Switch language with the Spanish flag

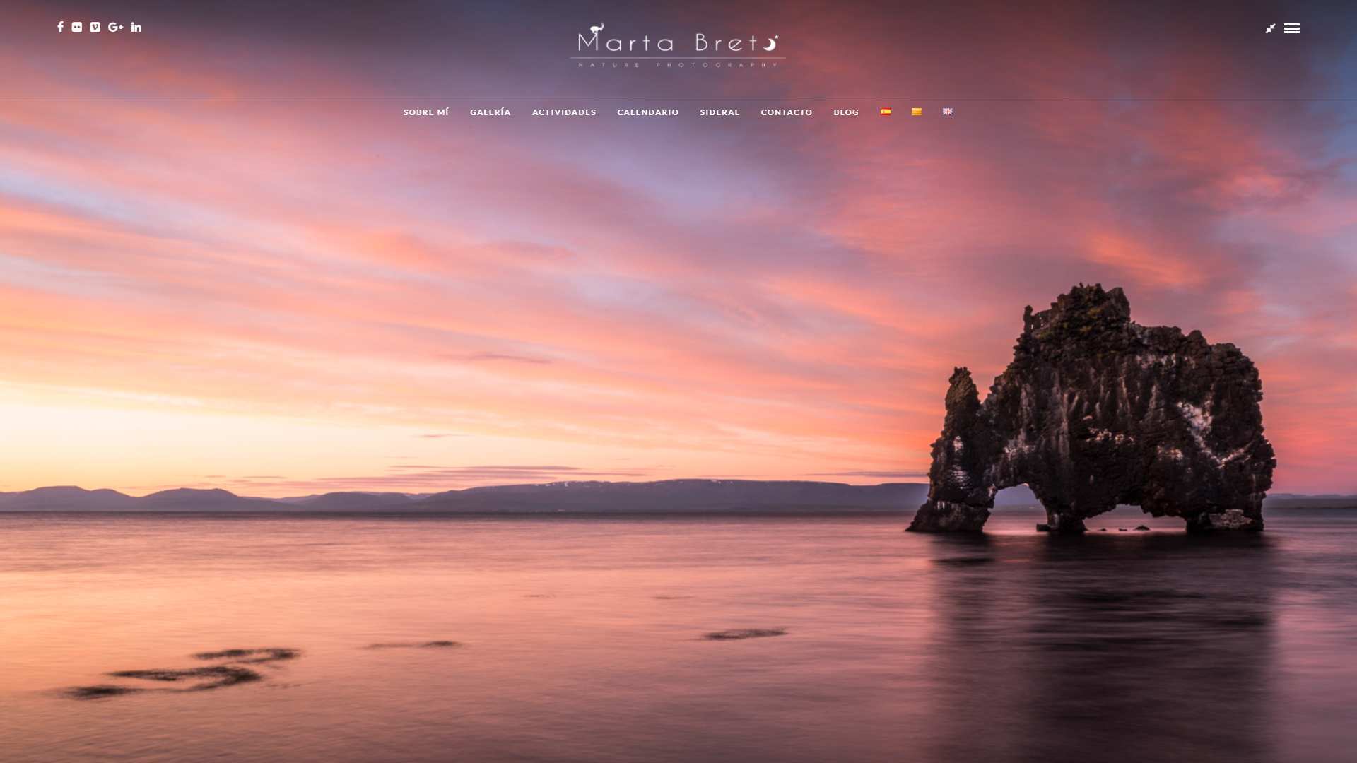pos(886,112)
